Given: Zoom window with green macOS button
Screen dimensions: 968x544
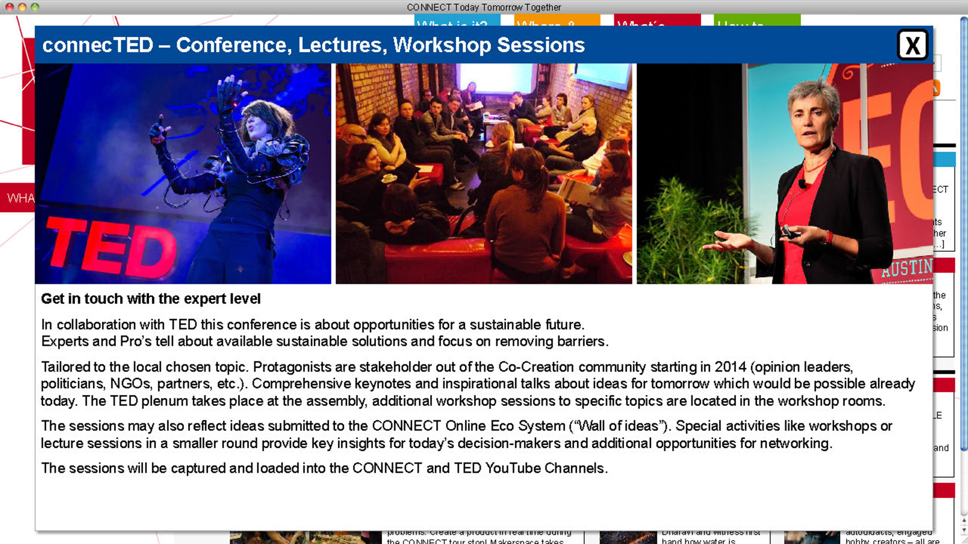Looking at the screenshot, I should [35, 7].
